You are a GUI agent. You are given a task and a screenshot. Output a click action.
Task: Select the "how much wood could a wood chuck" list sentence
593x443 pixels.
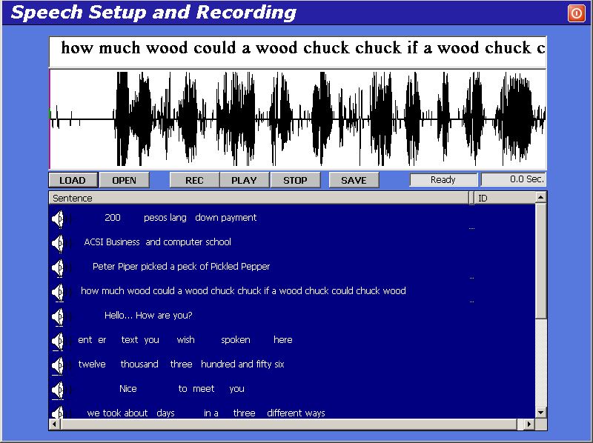[243, 291]
